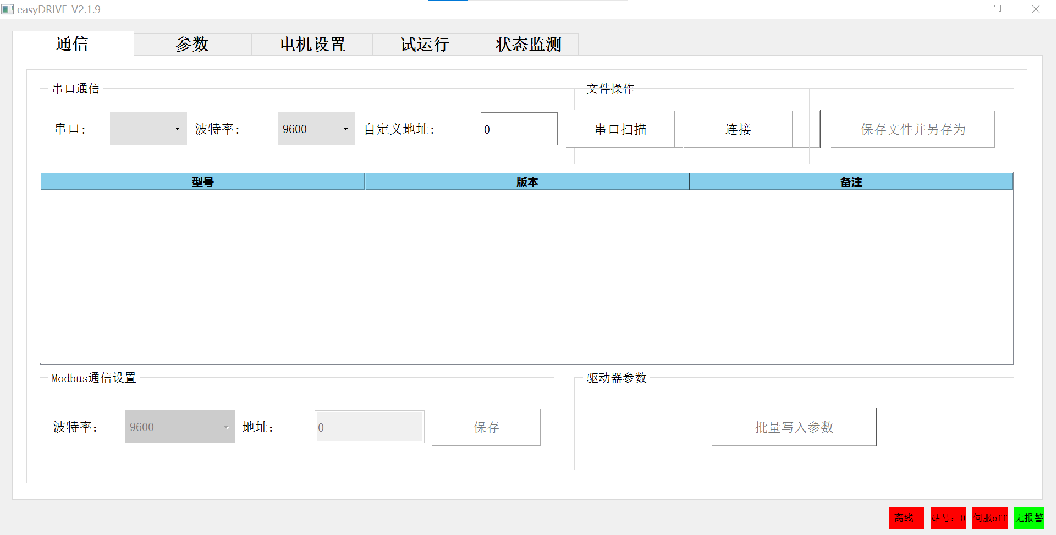Switch to the 参数 tab

(192, 44)
